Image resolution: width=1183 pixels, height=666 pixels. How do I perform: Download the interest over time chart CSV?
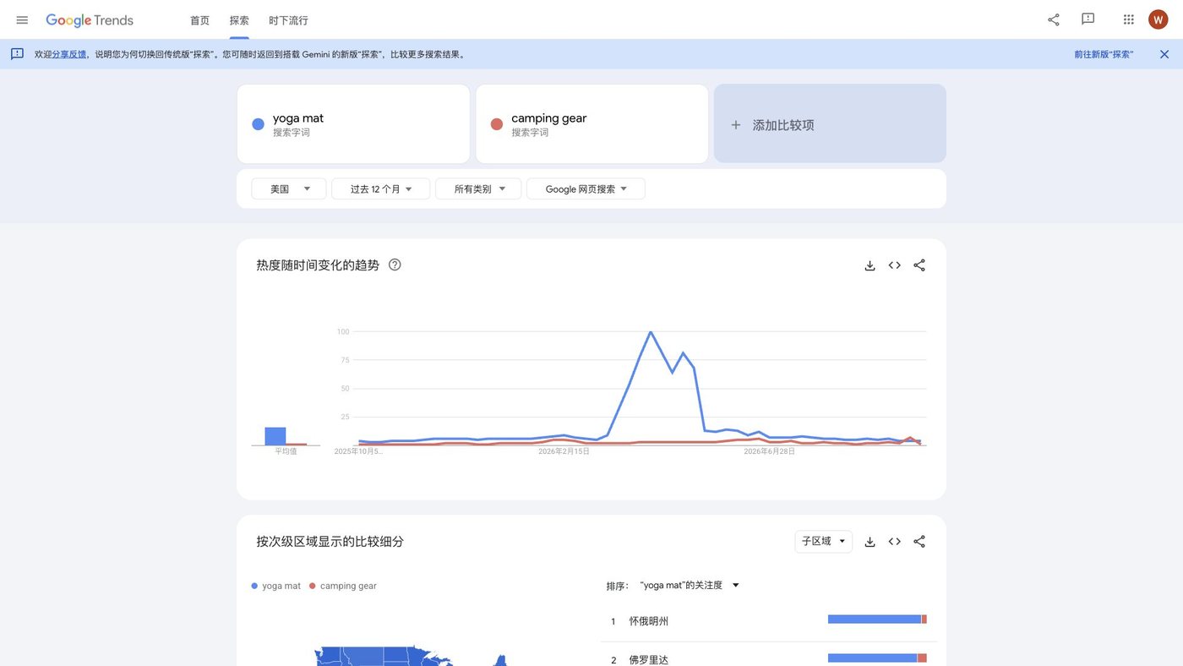point(870,265)
